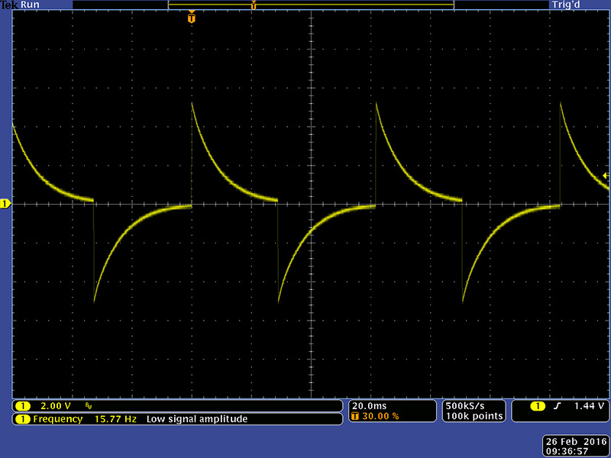
Task: Click the Low signal amplitude warning
Action: pyautogui.click(x=197, y=419)
